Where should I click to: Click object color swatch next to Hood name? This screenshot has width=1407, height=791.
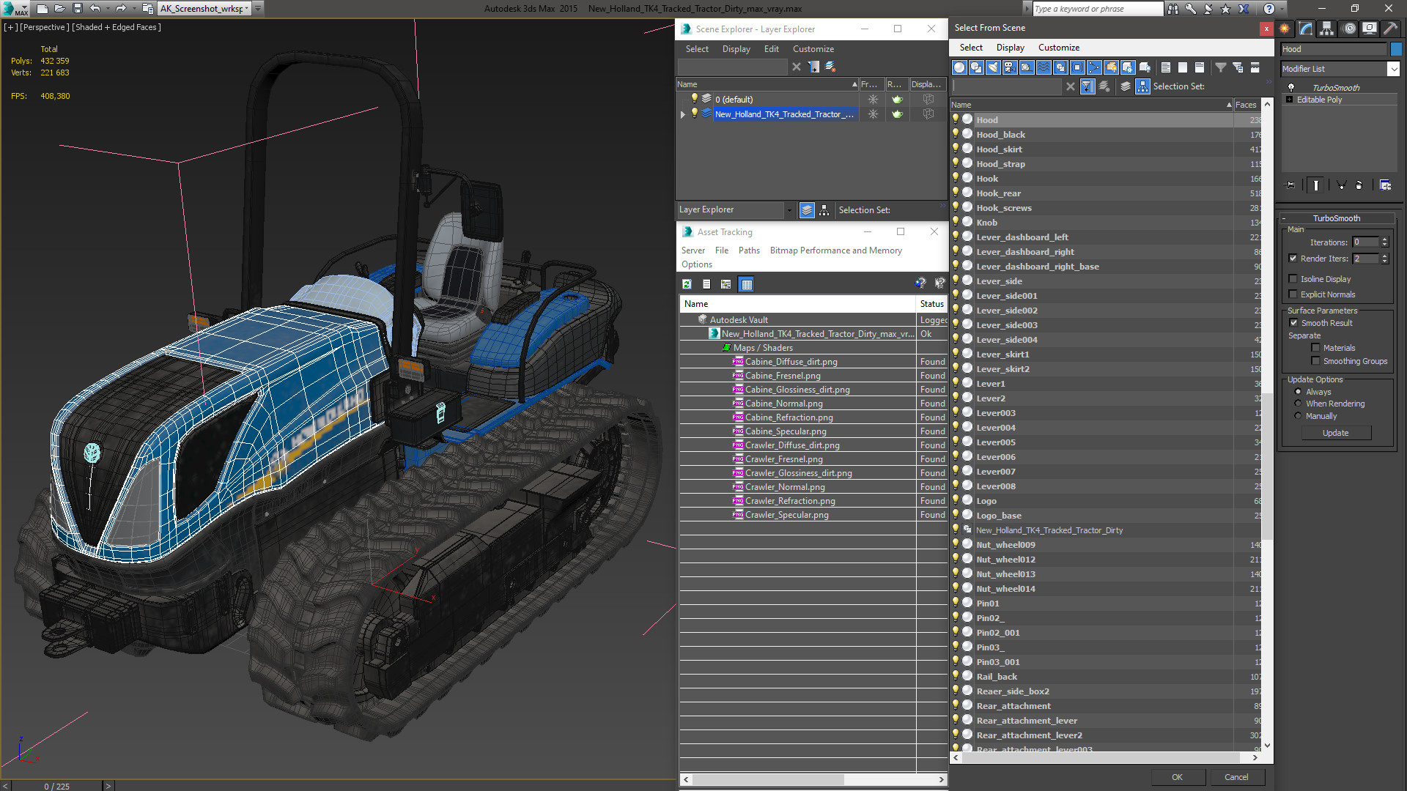tap(1396, 49)
